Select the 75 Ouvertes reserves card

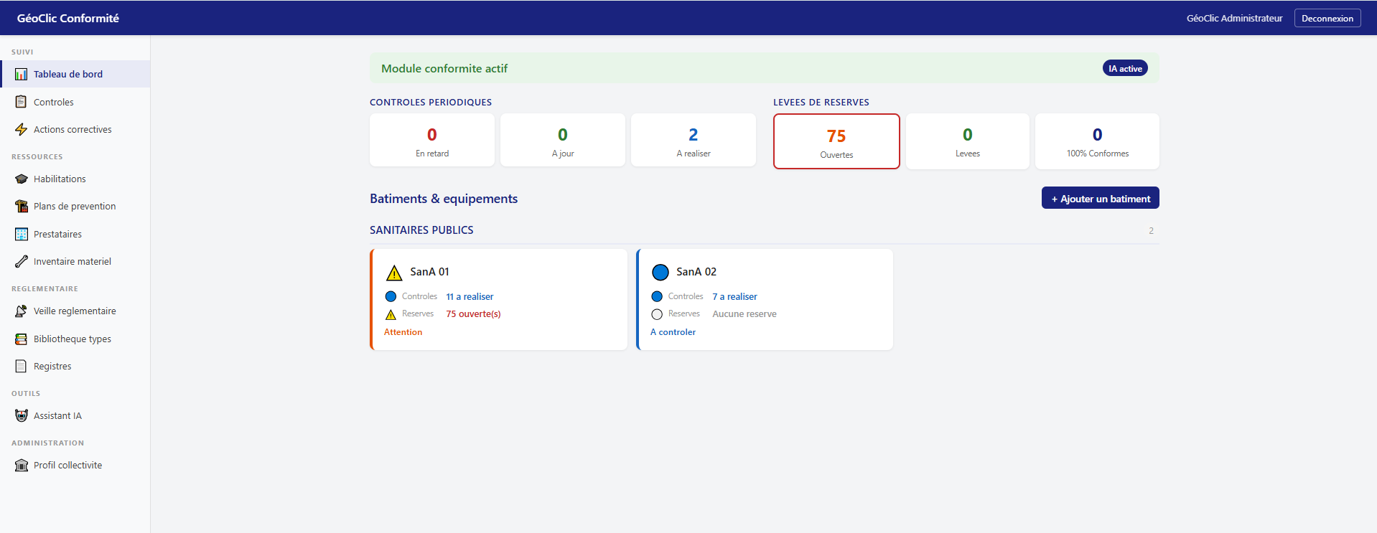pos(836,141)
